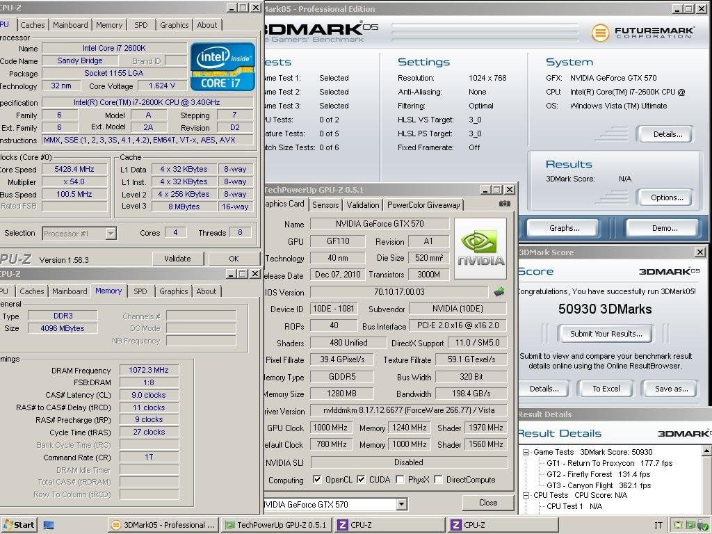Click the GPU Name field in GPU-Z

tap(380, 224)
